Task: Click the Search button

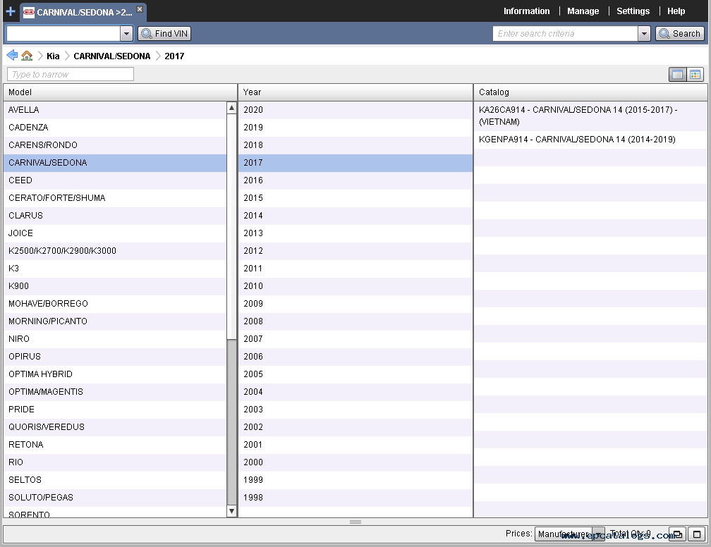Action: point(680,34)
